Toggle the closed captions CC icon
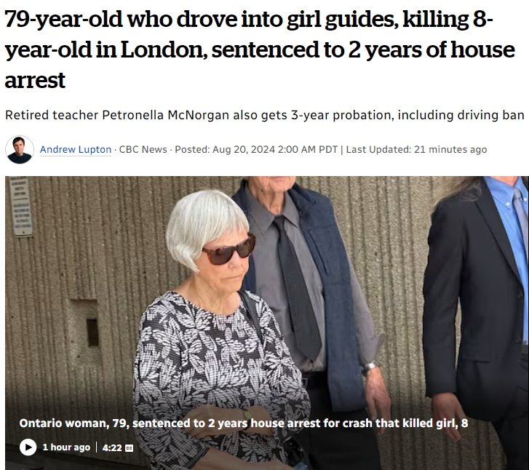529x470 pixels. point(130,448)
